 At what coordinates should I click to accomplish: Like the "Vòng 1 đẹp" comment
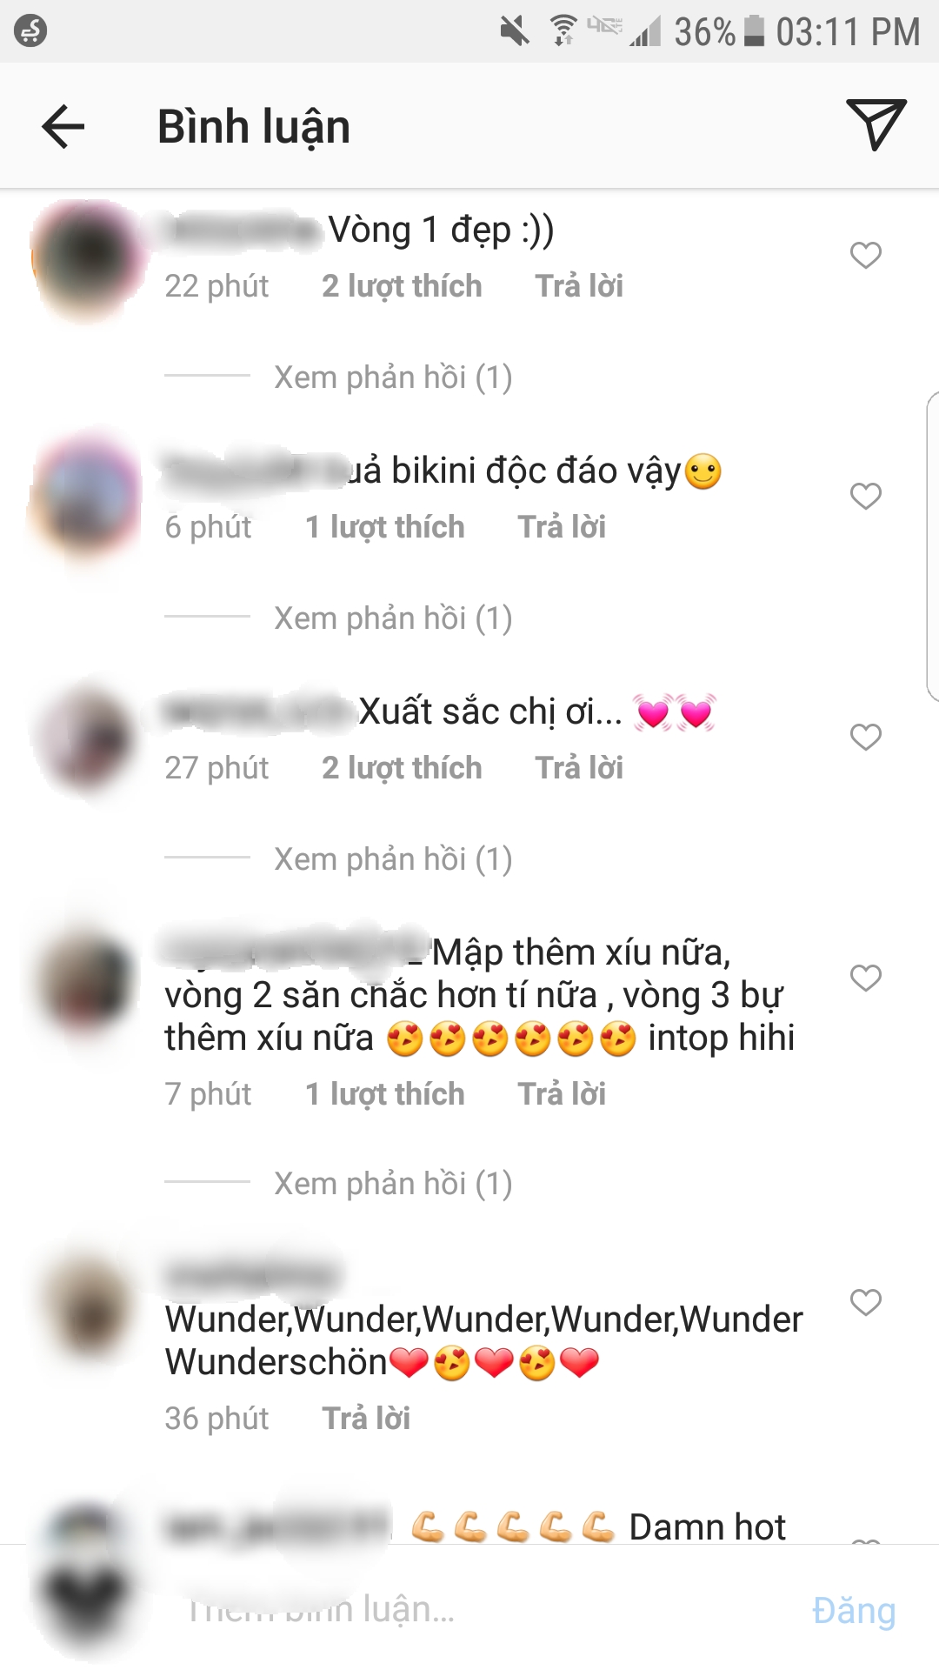pos(866,255)
